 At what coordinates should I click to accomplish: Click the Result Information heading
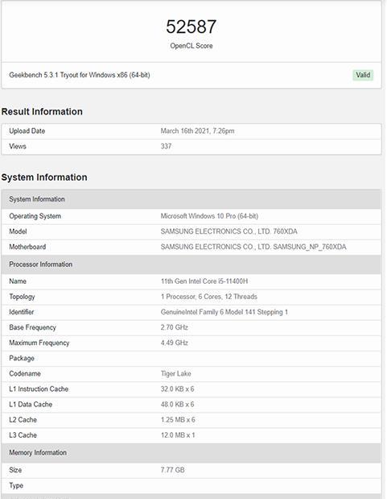click(x=42, y=111)
